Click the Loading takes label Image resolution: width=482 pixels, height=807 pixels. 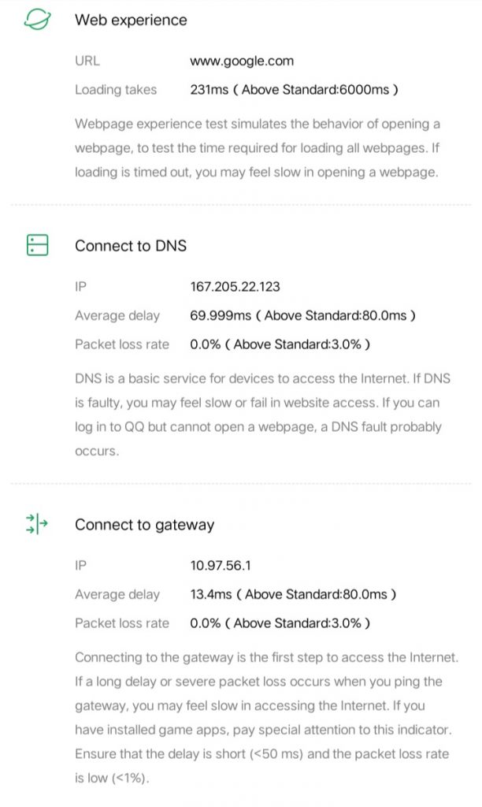coord(116,90)
